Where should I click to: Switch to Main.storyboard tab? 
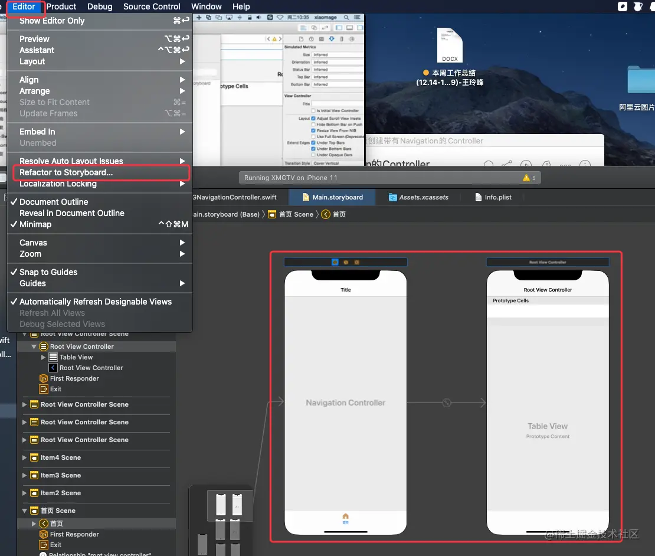pyautogui.click(x=332, y=197)
